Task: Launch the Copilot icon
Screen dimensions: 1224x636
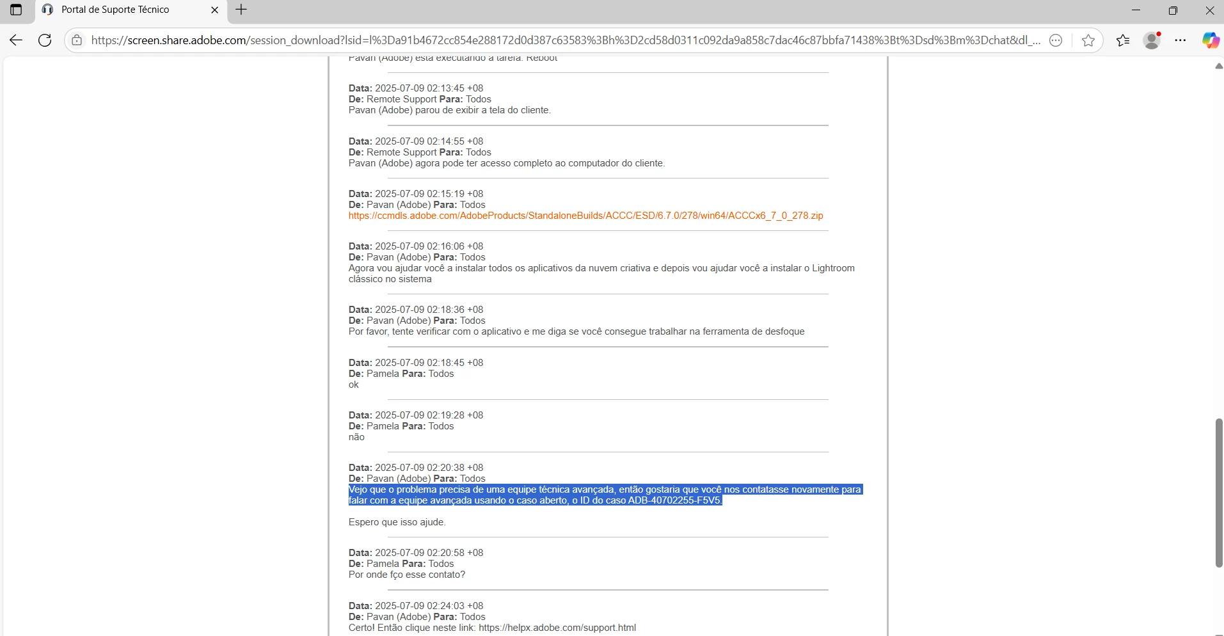Action: coord(1210,40)
